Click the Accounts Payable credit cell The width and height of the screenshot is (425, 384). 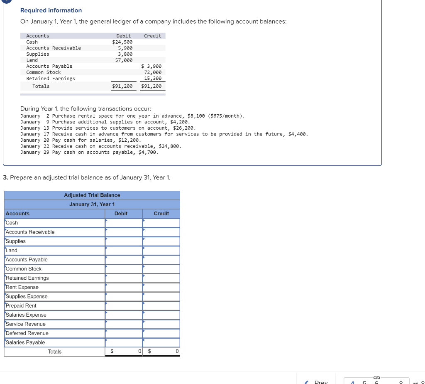click(x=161, y=259)
